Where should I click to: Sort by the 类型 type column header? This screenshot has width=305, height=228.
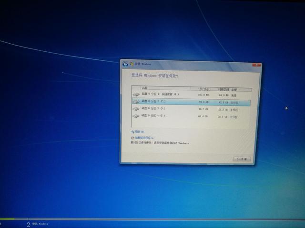point(241,90)
